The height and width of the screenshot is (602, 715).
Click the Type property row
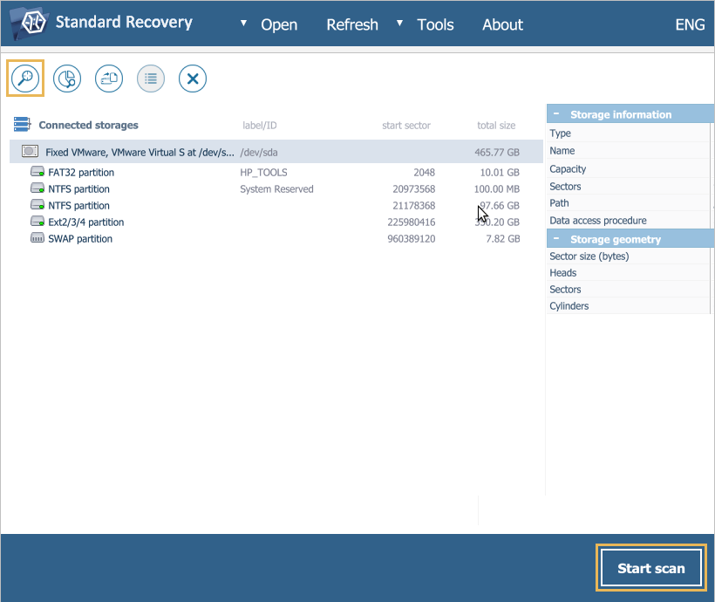[x=629, y=133]
